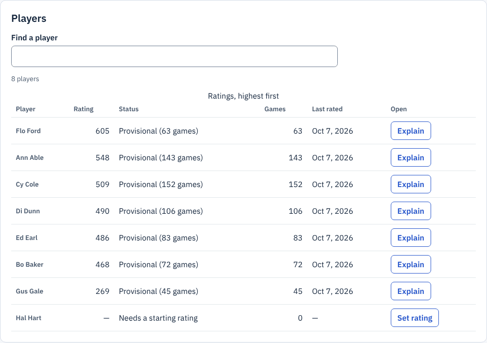Click the rating value 605
The width and height of the screenshot is (487, 343).
click(103, 131)
